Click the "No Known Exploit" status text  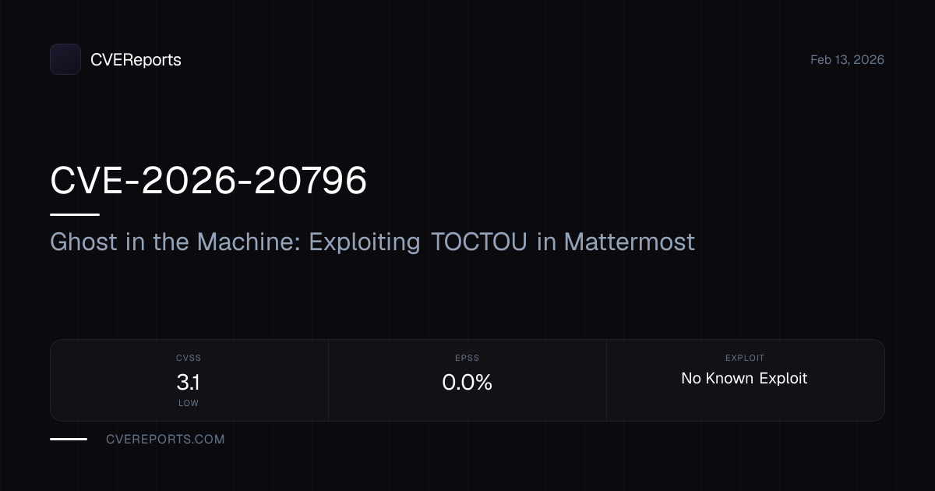pos(744,379)
